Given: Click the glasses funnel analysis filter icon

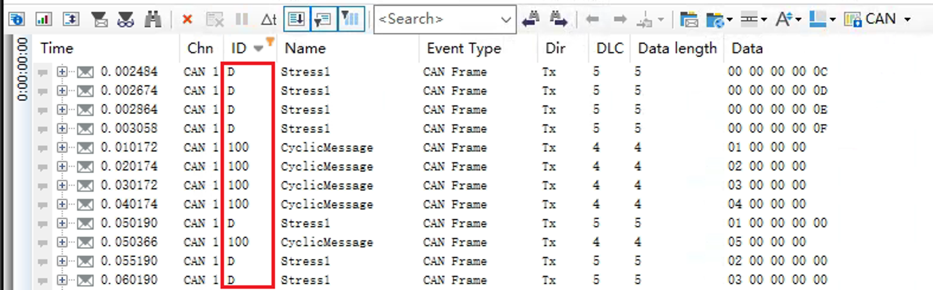Looking at the screenshot, I should (125, 19).
